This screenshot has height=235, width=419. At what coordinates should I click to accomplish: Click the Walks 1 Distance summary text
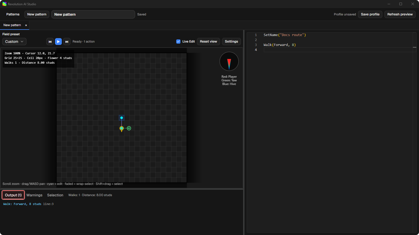[90, 195]
